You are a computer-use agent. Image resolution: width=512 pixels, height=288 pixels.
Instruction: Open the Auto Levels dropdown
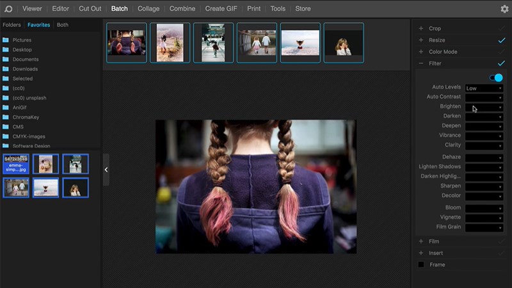point(484,88)
